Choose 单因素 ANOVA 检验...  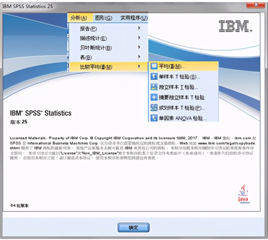[x=184, y=118]
